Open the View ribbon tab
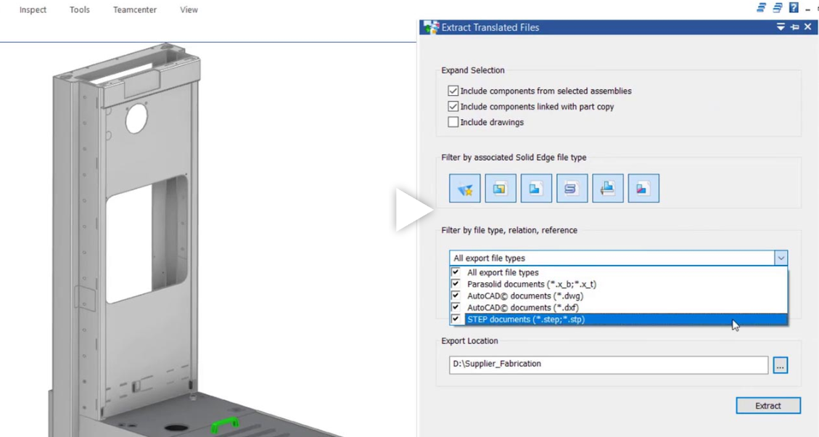 (189, 10)
